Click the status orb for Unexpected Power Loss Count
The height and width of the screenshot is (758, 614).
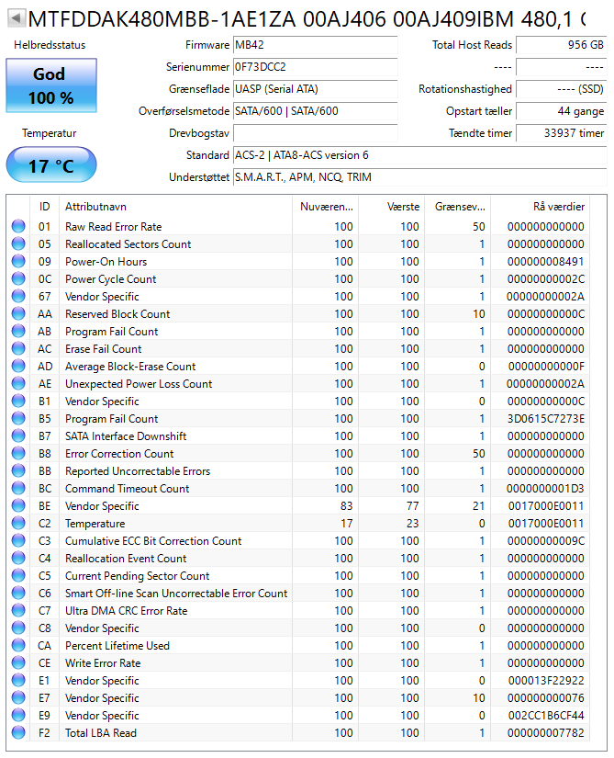(18, 384)
